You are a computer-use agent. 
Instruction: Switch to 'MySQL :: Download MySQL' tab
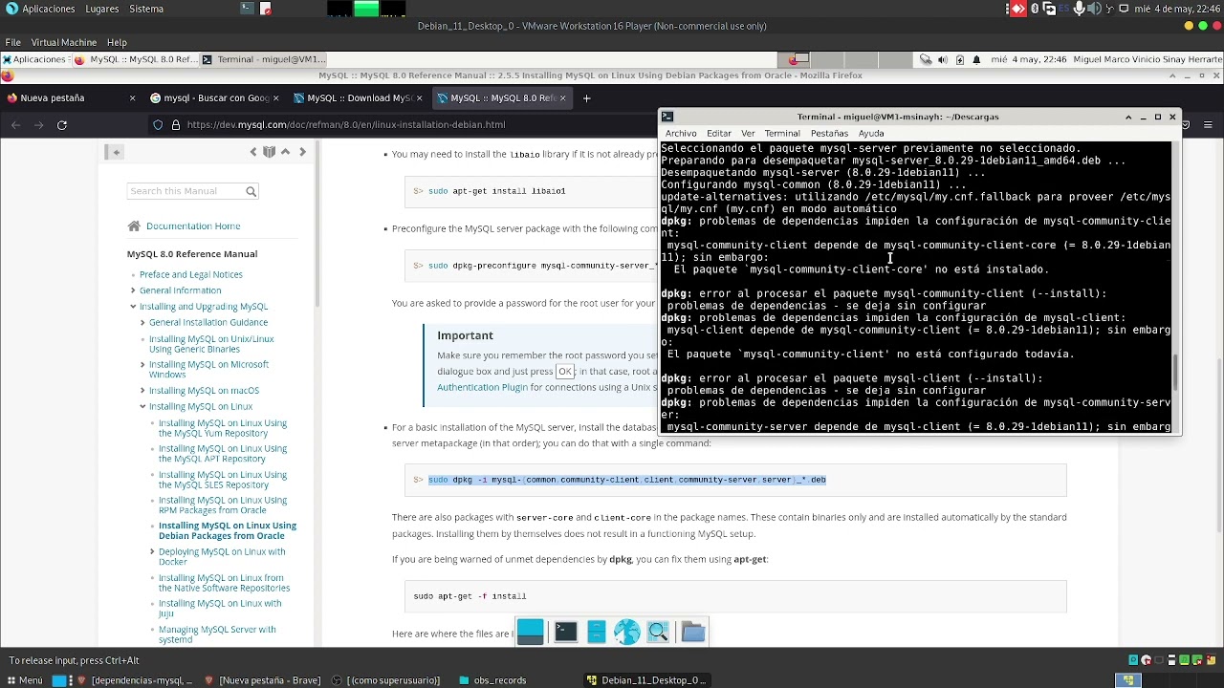(360, 97)
